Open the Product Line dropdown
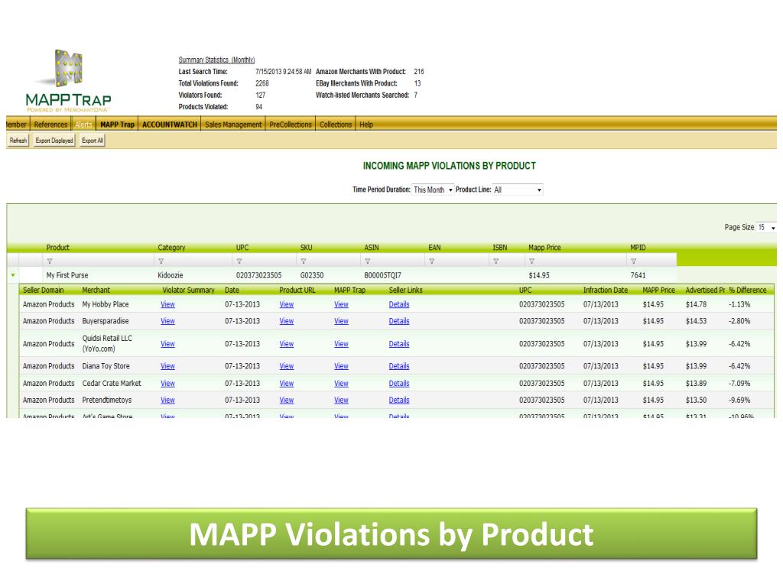 tap(518, 190)
